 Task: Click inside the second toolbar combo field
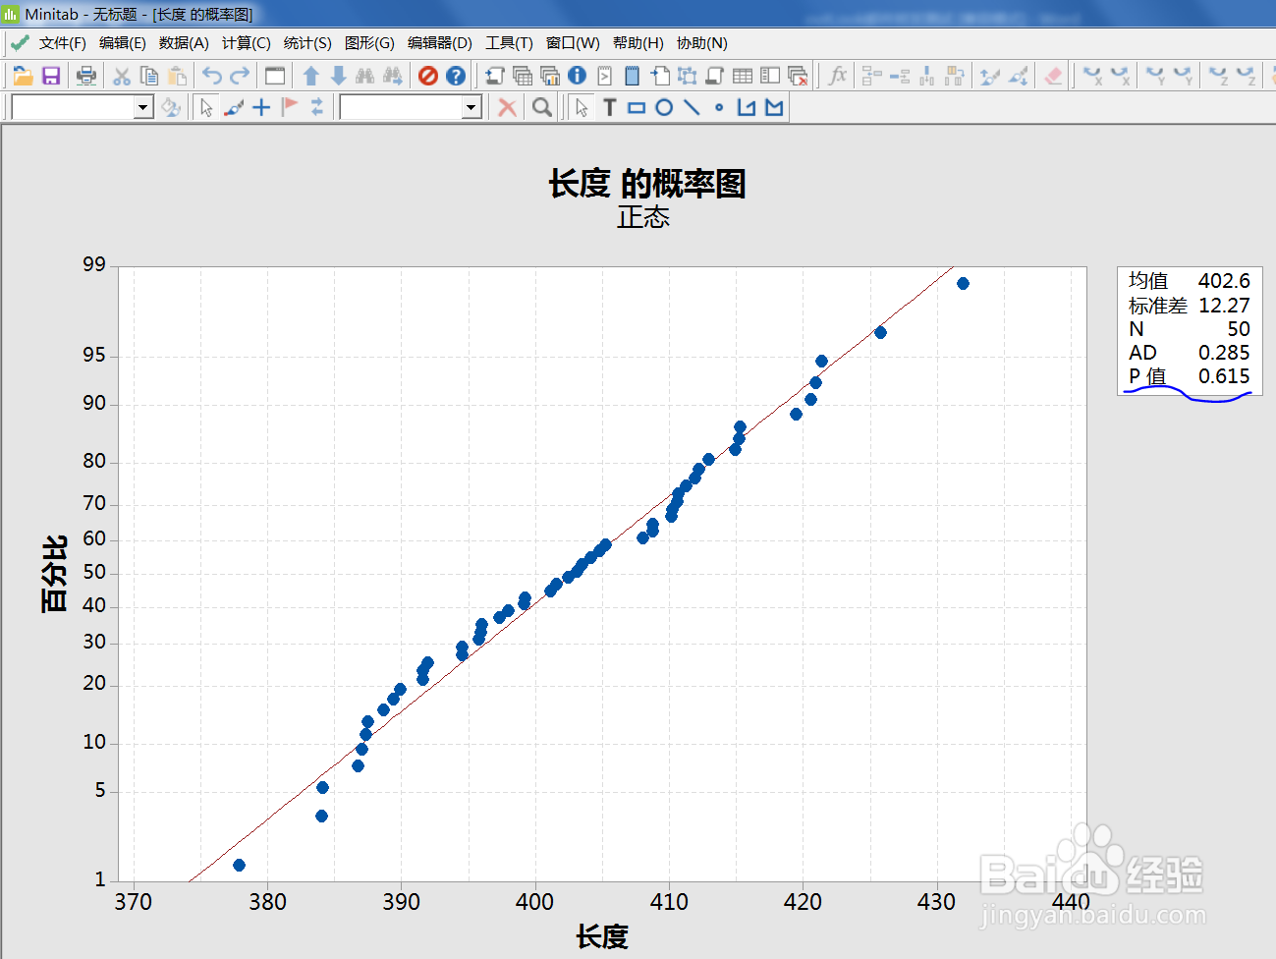[x=401, y=107]
